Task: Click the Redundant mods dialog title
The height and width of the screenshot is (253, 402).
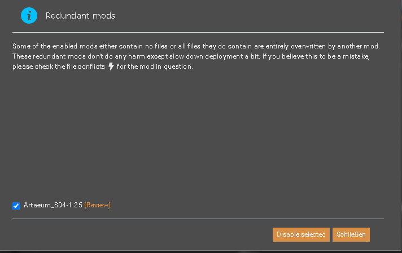Action: click(80, 16)
